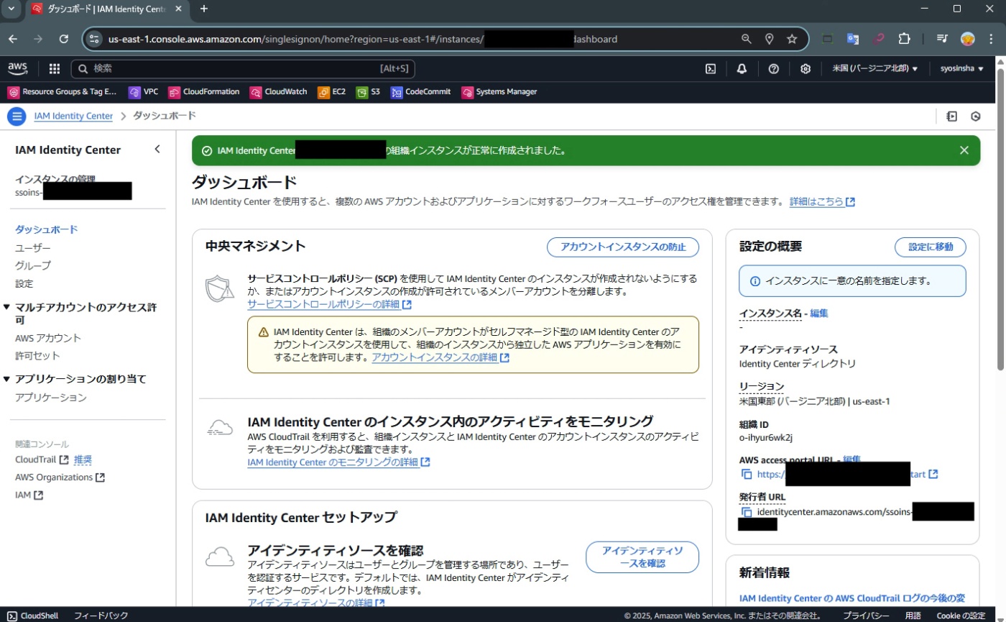Open the CloudWatch service shortcut

click(x=279, y=92)
